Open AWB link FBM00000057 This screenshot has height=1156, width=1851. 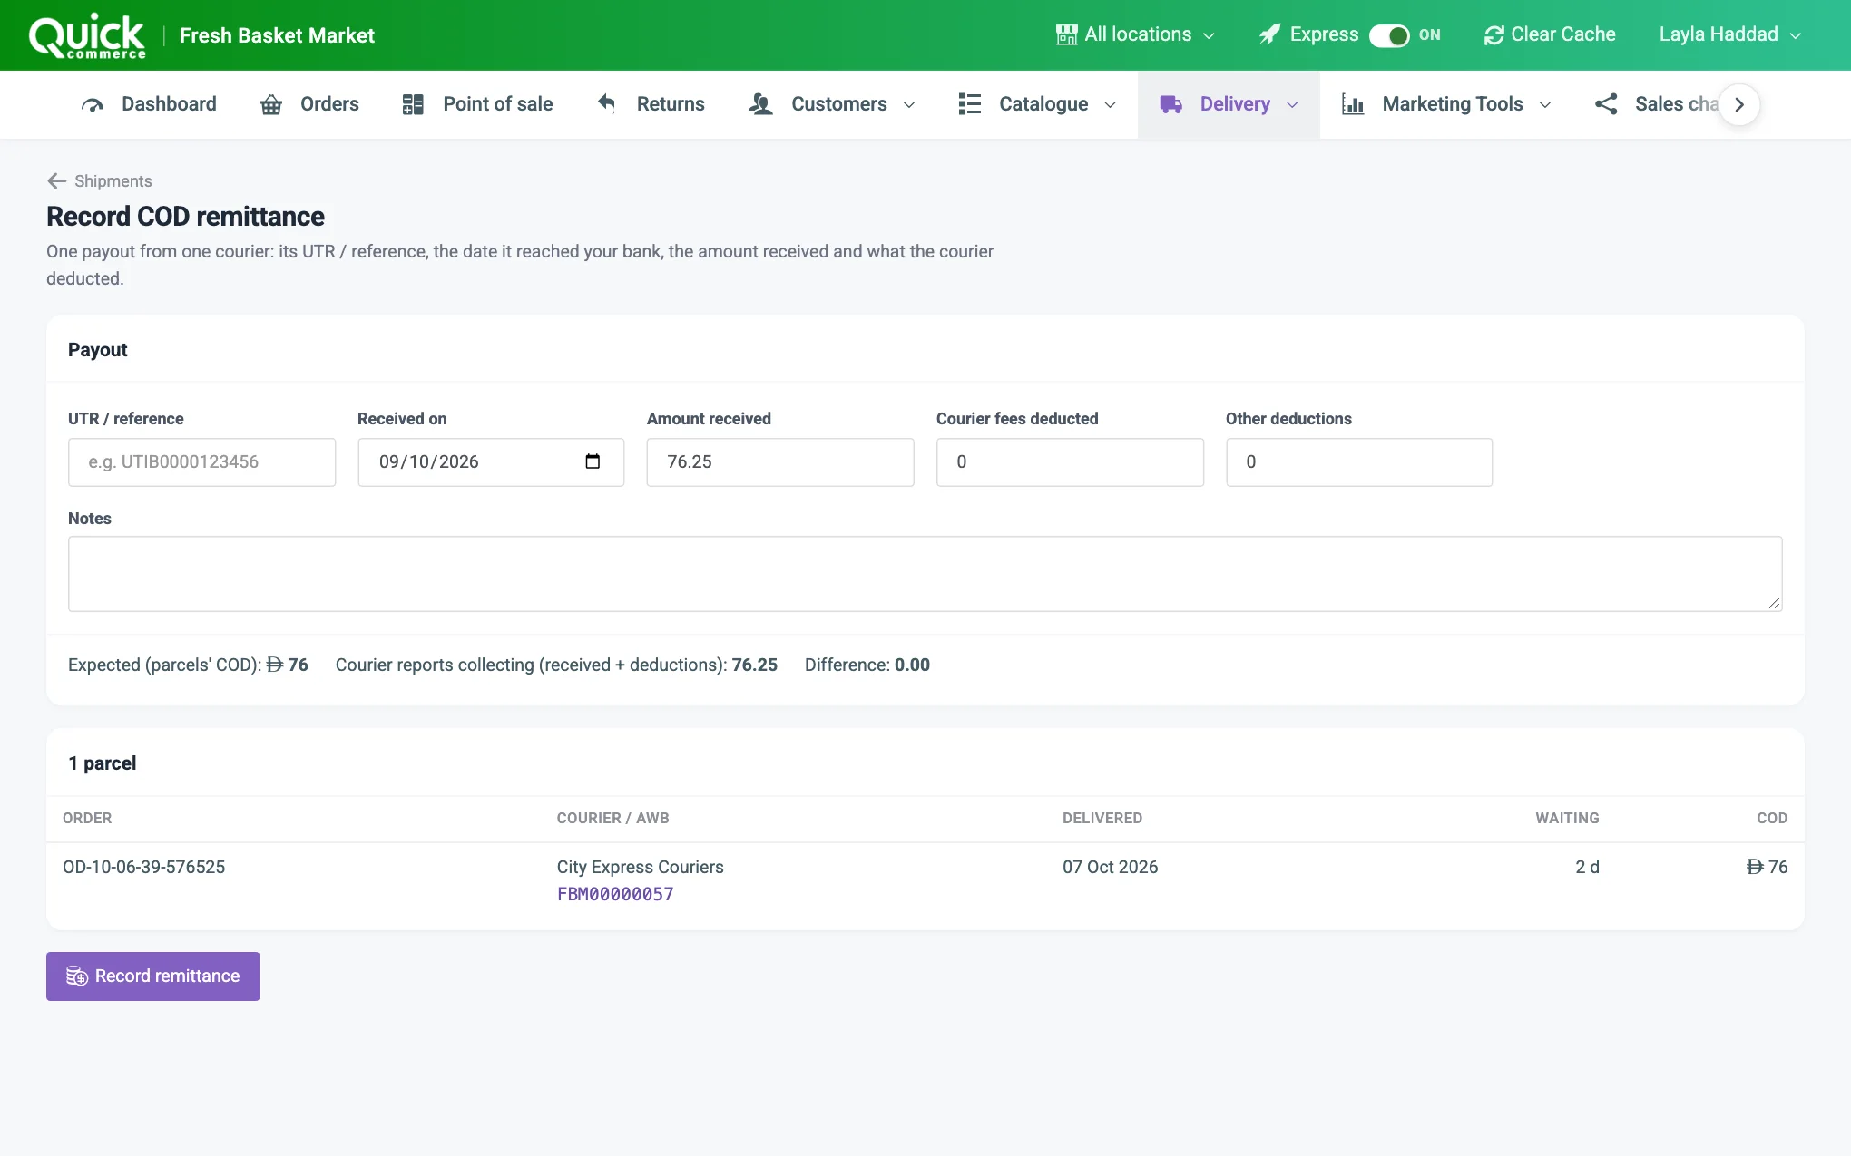click(x=615, y=894)
